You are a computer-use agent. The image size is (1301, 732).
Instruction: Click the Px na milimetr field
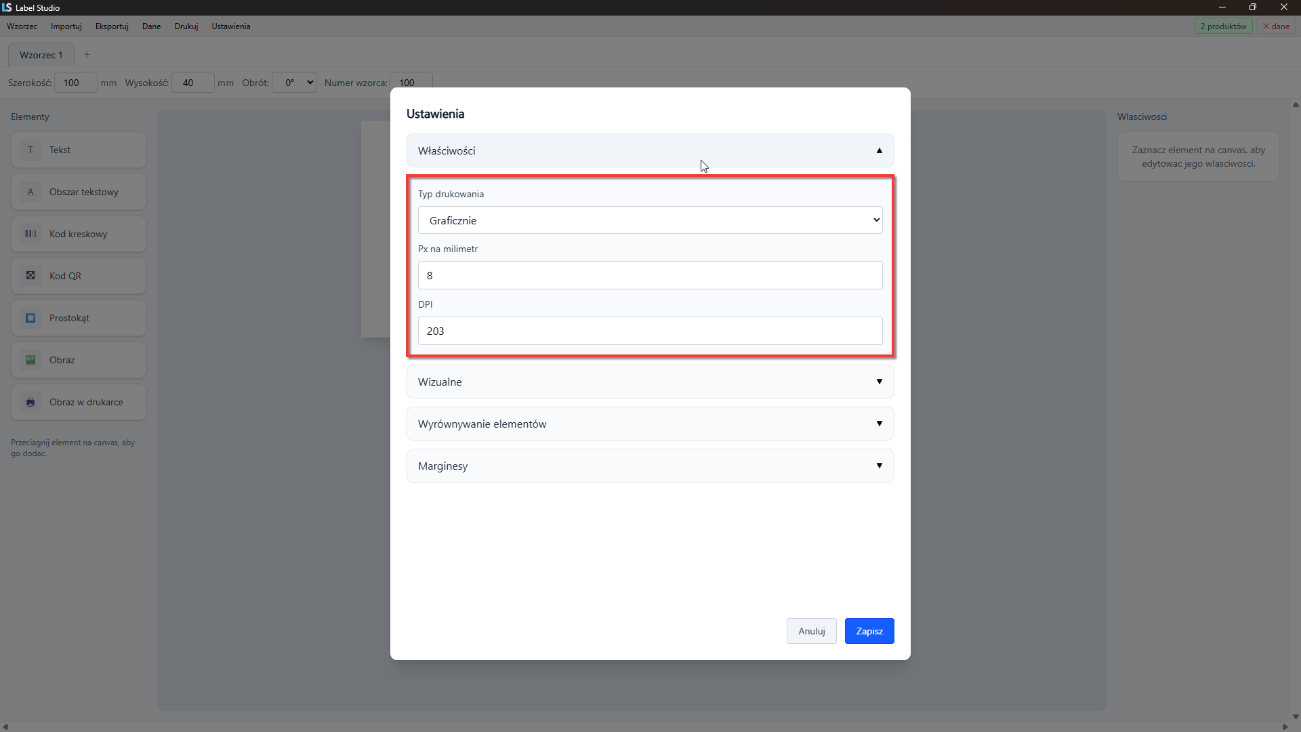(x=650, y=275)
